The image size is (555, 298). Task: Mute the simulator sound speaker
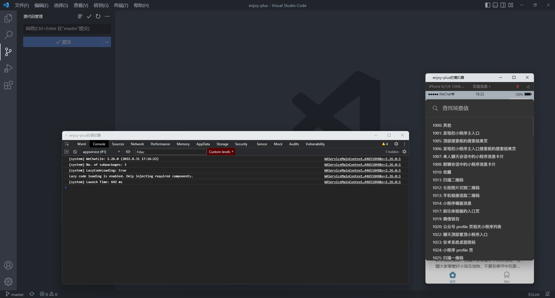528,86
